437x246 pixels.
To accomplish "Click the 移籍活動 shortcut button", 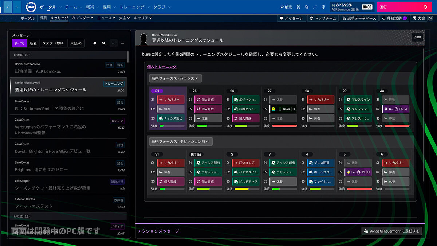I will [x=394, y=18].
